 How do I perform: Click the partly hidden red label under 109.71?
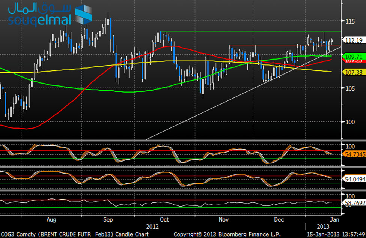(354, 61)
